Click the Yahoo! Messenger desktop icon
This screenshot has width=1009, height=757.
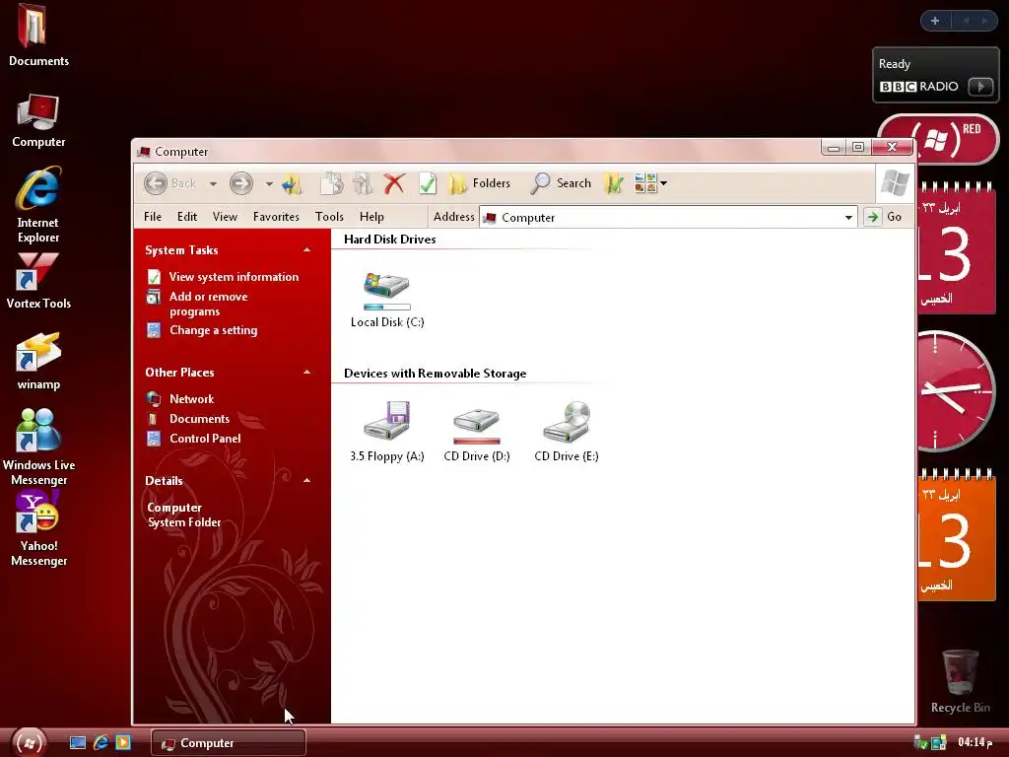point(38,528)
